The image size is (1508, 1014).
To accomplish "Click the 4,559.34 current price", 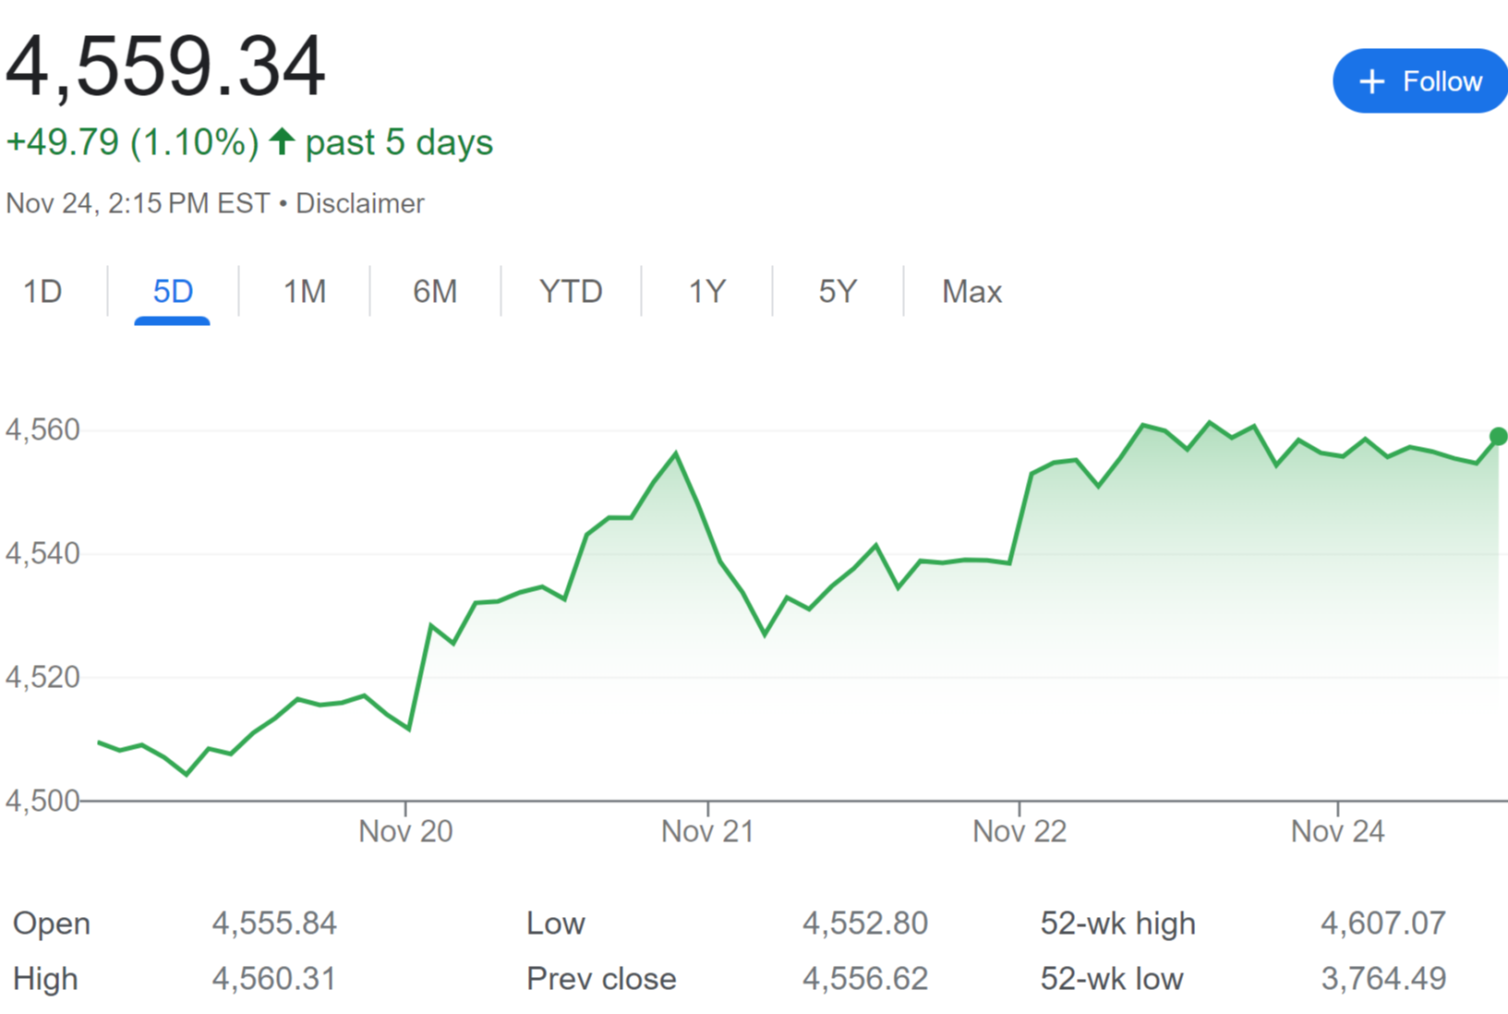I will click(x=166, y=66).
